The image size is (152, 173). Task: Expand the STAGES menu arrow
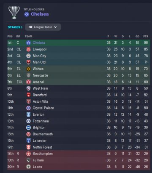tap(22, 27)
